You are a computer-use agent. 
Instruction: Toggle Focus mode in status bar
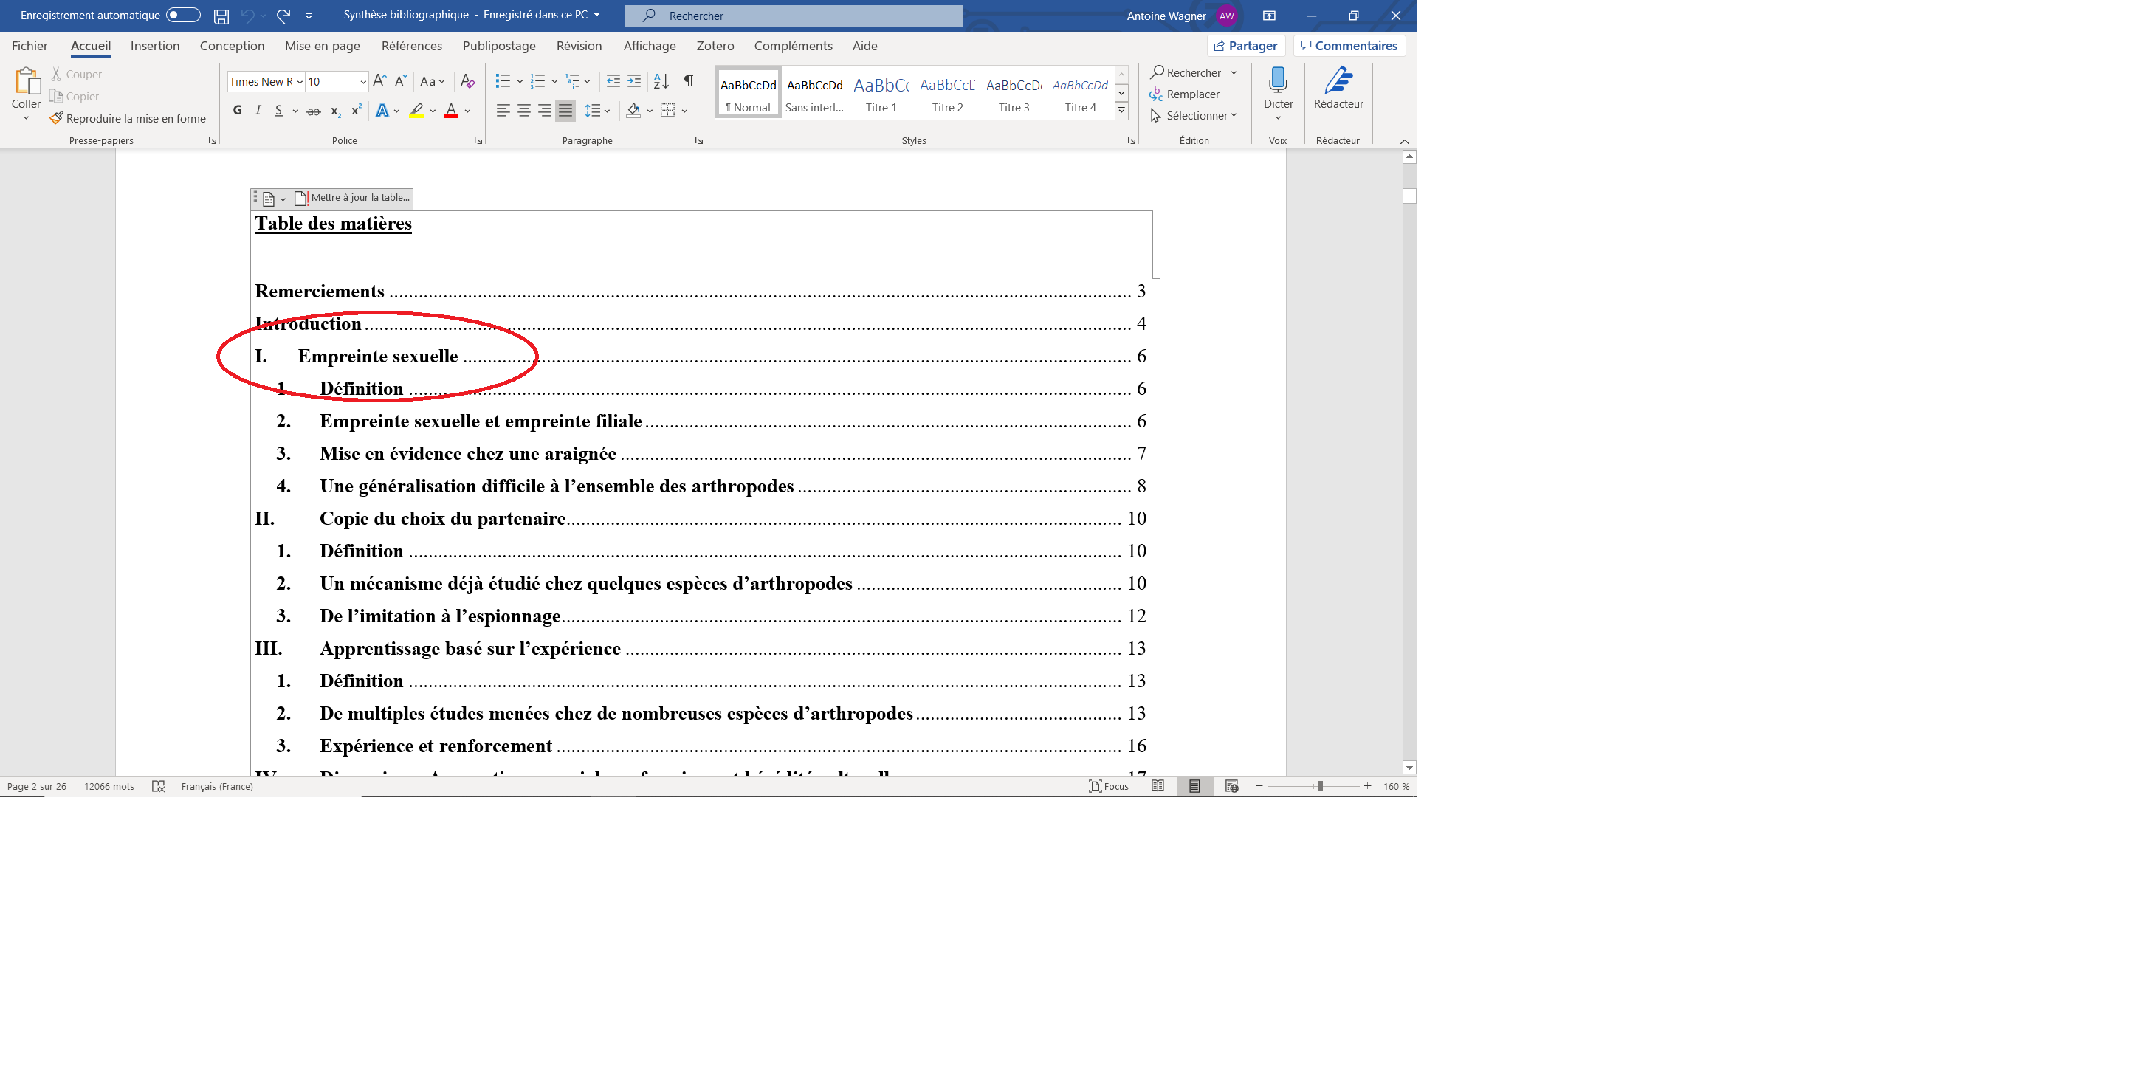(x=1108, y=785)
